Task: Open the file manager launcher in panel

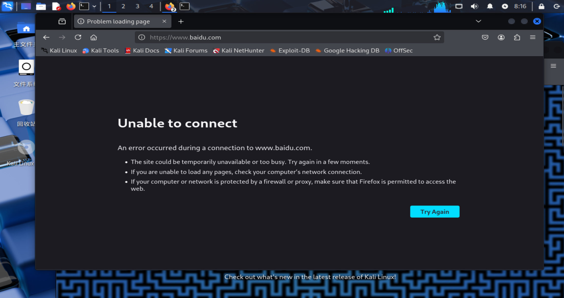Action: click(41, 6)
